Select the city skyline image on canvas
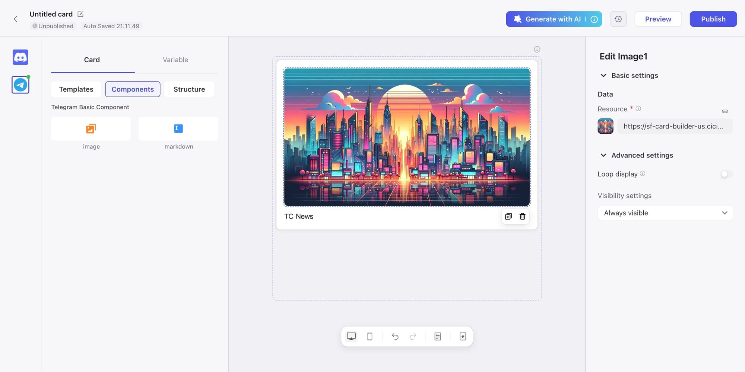This screenshot has height=372, width=745. tap(407, 137)
